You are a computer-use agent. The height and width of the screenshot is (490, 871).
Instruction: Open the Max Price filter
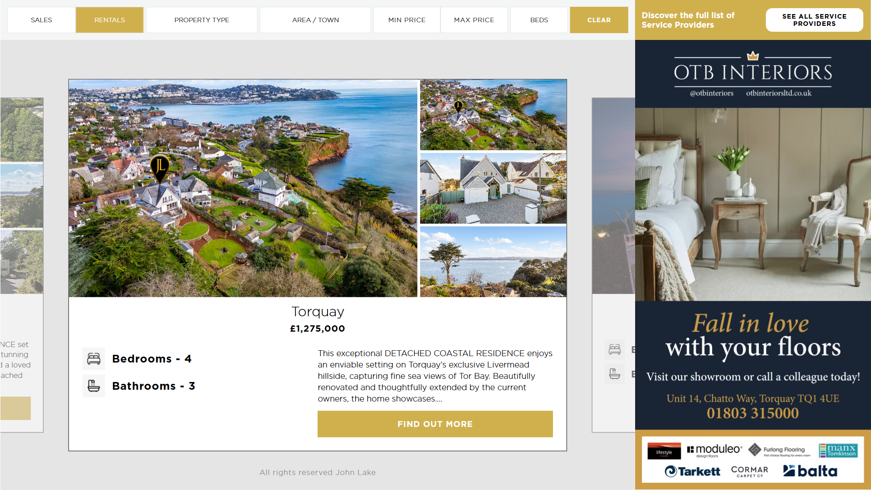[474, 20]
